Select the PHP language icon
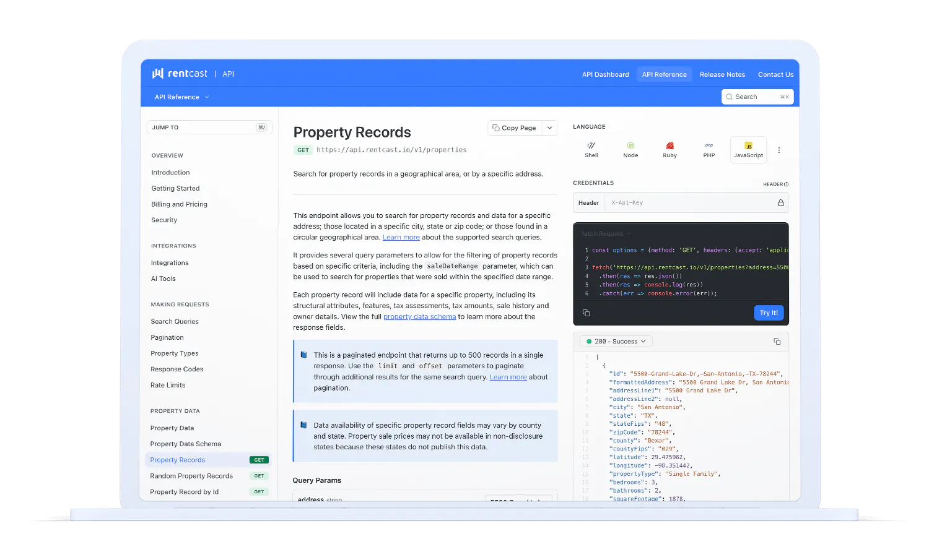Image resolution: width=929 pixels, height=557 pixels. (709, 150)
